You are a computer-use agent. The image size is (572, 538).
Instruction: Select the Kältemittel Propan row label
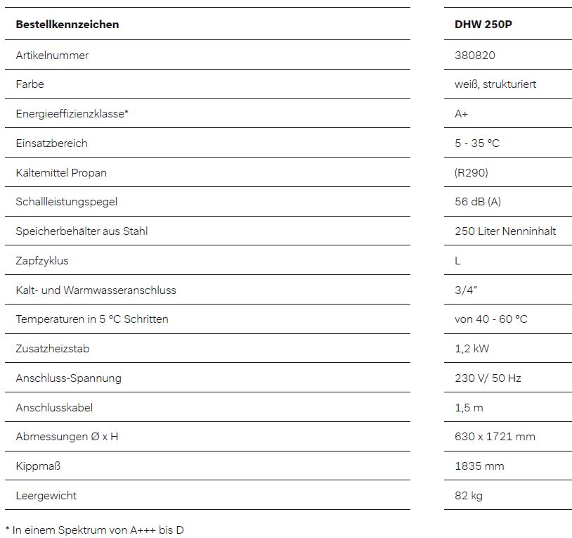pos(61,173)
